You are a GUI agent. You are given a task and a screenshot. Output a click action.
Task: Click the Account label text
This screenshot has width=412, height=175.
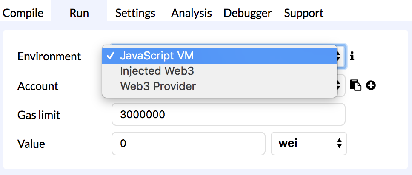[38, 86]
